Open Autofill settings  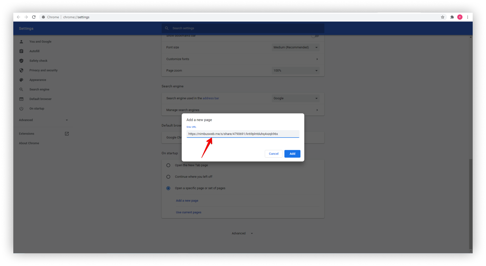pyautogui.click(x=34, y=51)
